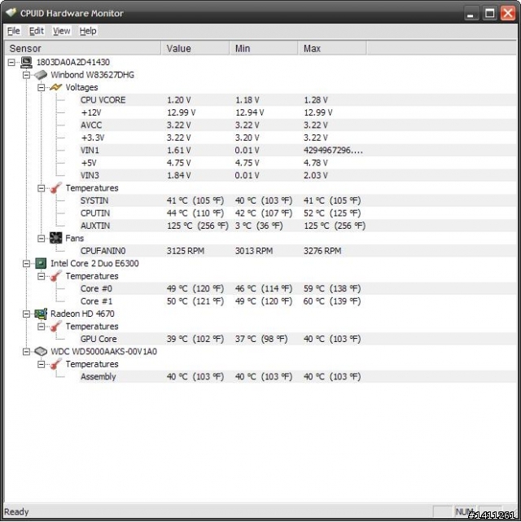Select the CPUFANIN0 fan row
The height and width of the screenshot is (522, 521).
click(297, 251)
